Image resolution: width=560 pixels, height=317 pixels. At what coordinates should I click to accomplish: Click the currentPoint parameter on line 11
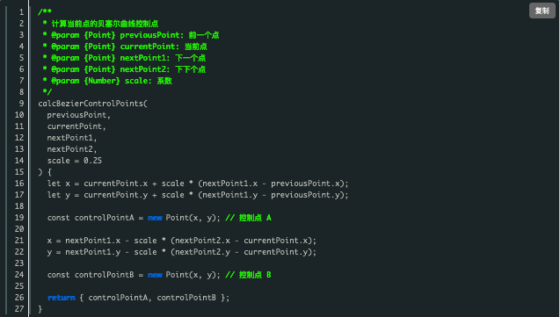tap(75, 126)
